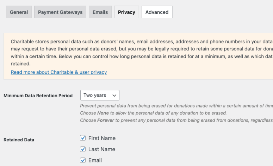Open the Advanced settings tab

(157, 12)
